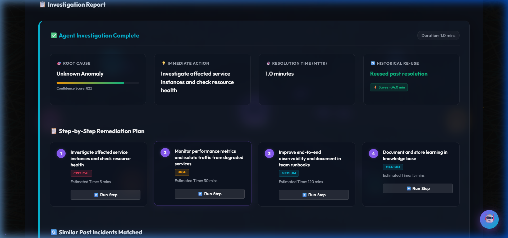The width and height of the screenshot is (508, 238).
Task: Click the step number 4 circle
Action: click(373, 153)
